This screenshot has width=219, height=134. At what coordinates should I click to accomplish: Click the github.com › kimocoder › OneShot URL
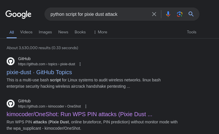(49, 106)
